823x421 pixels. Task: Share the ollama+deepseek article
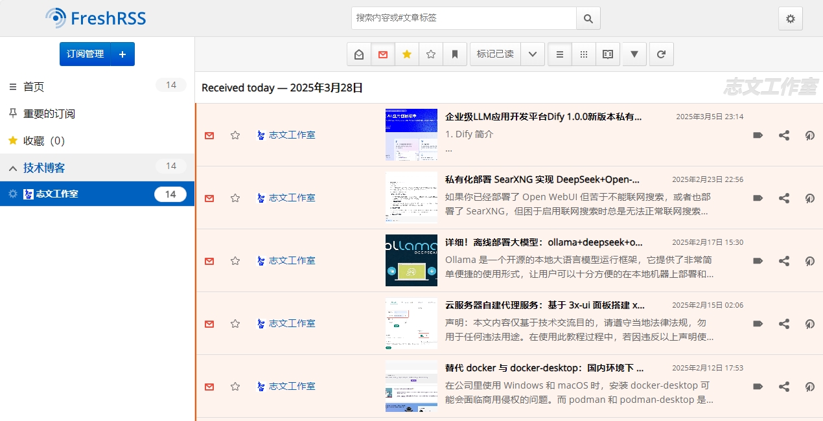click(784, 261)
